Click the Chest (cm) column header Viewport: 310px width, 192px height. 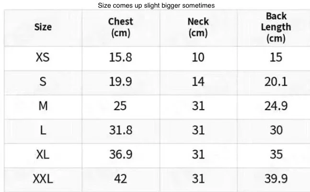(120, 27)
